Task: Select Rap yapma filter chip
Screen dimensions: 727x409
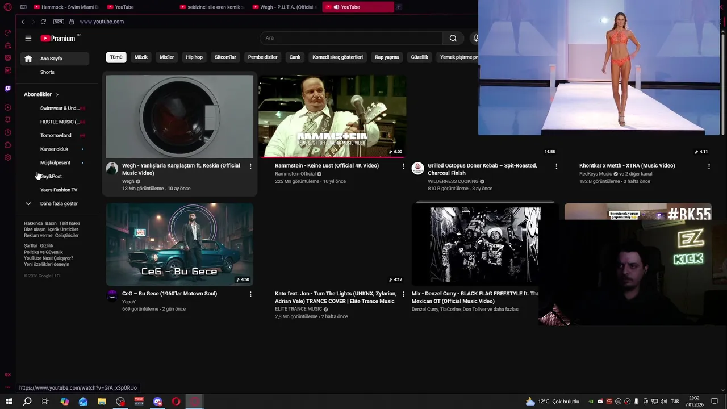Action: point(387,57)
